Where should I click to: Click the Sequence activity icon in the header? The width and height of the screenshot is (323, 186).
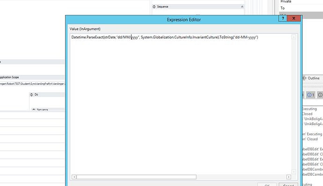154,7
